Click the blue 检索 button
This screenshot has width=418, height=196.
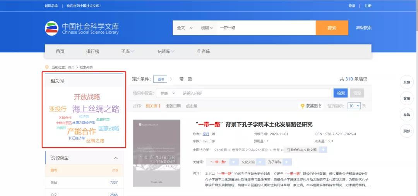click(341, 93)
